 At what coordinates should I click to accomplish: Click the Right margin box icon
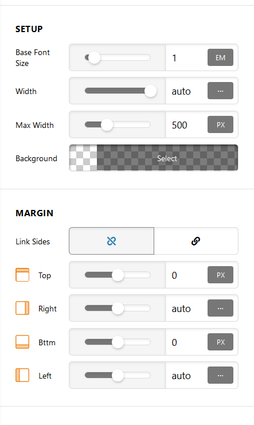tap(22, 308)
